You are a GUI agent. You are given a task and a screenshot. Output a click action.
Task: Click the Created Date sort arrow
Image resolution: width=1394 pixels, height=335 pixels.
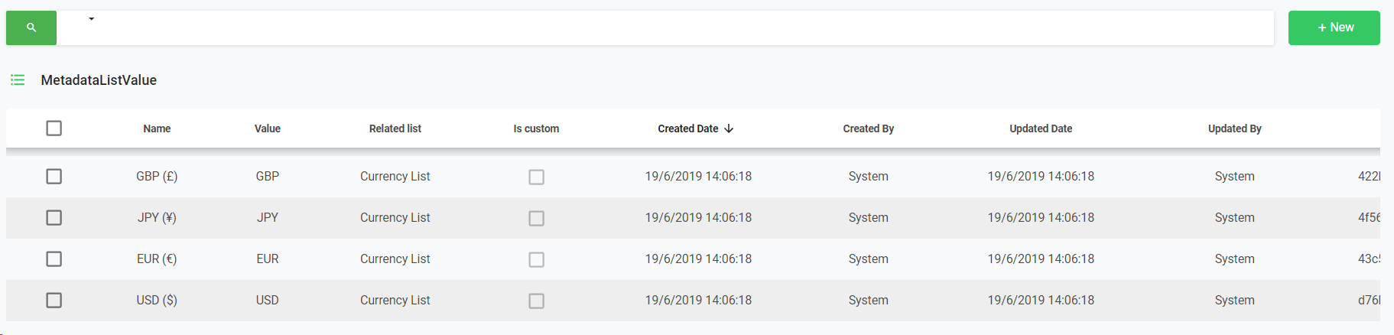(x=729, y=128)
